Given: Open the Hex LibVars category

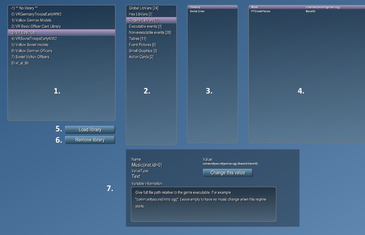Looking at the screenshot, I should 141,14.
